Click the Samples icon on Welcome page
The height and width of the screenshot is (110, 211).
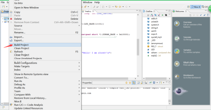177,51
